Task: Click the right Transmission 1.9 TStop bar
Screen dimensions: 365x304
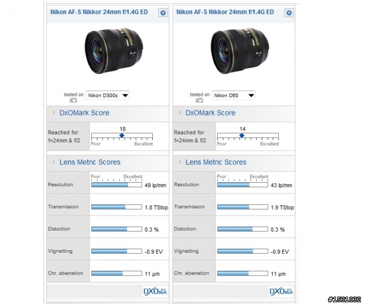Action: [x=242, y=207]
